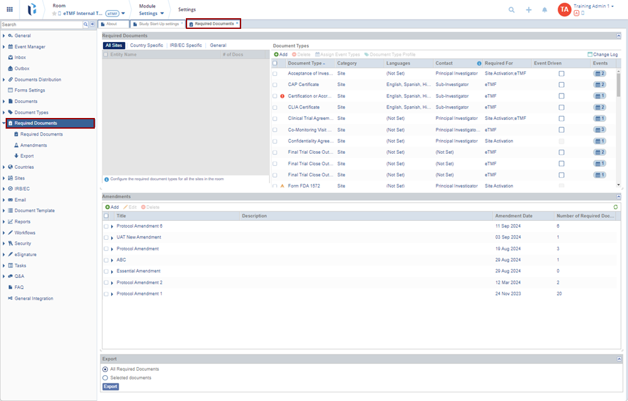This screenshot has width=628, height=401.
Task: Check the Protocol Amendment 6 checkbox
Action: [106, 226]
